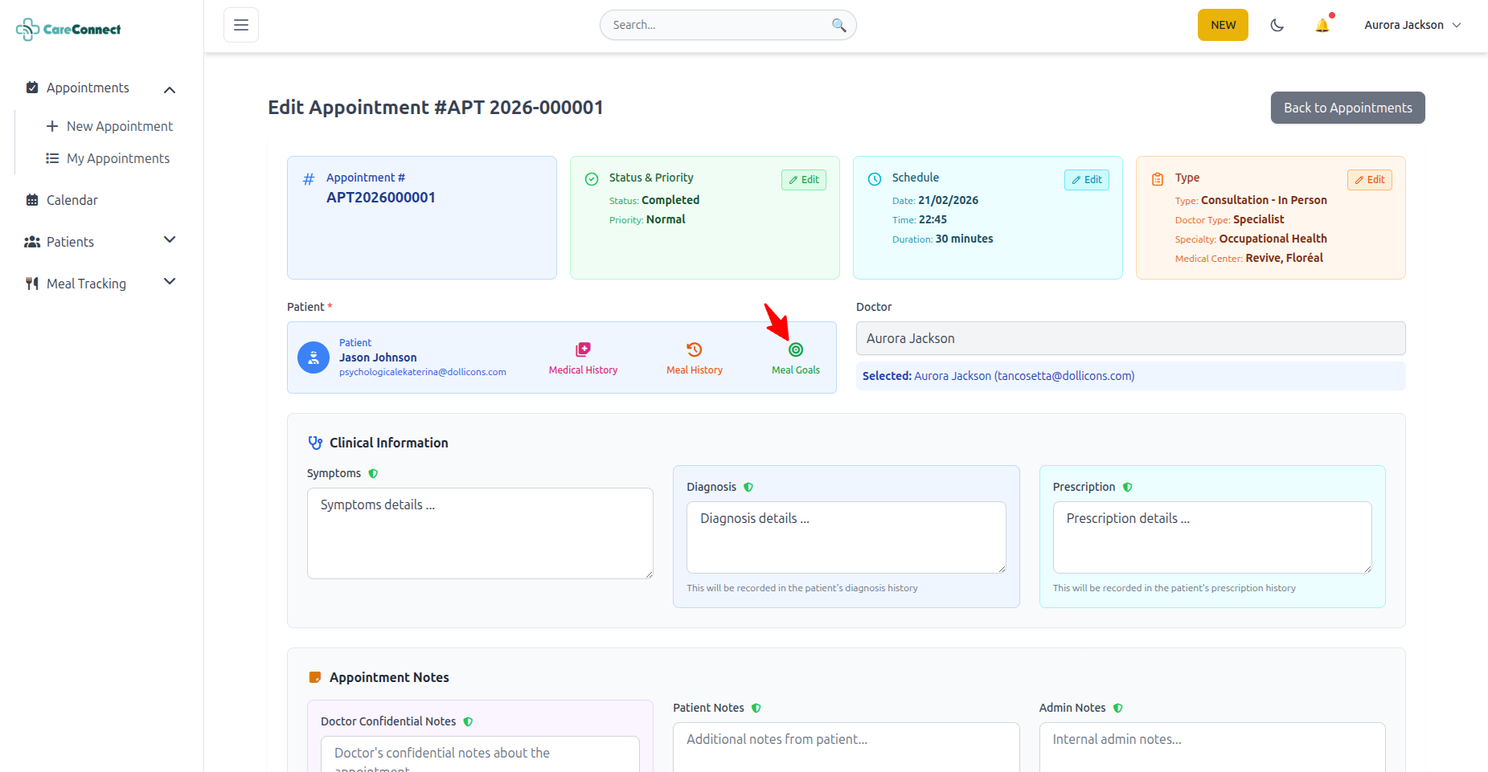Open the patient's Meal History icon
The image size is (1488, 772).
coord(694,349)
